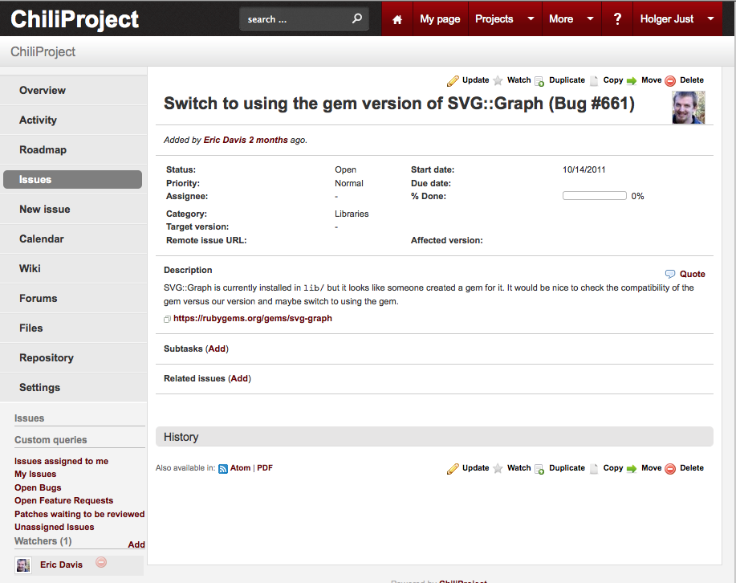Open My page from top navigation
The width and height of the screenshot is (736, 583).
440,19
